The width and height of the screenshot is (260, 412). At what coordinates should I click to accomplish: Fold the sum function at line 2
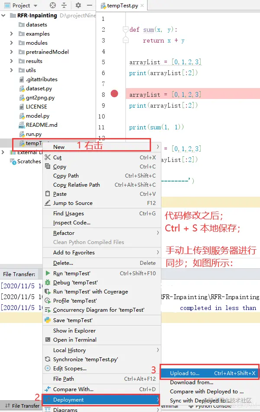tap(126, 30)
